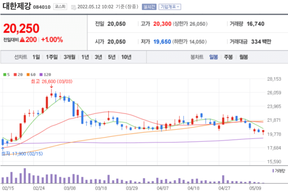The height and width of the screenshot is (194, 288).
Task: Switch to 주봉 weekly candle chart
Action: [228, 57]
